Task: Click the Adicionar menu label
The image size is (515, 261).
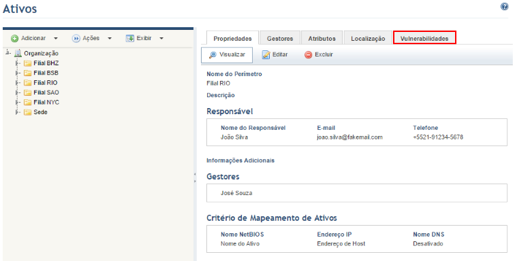Action: pyautogui.click(x=33, y=38)
